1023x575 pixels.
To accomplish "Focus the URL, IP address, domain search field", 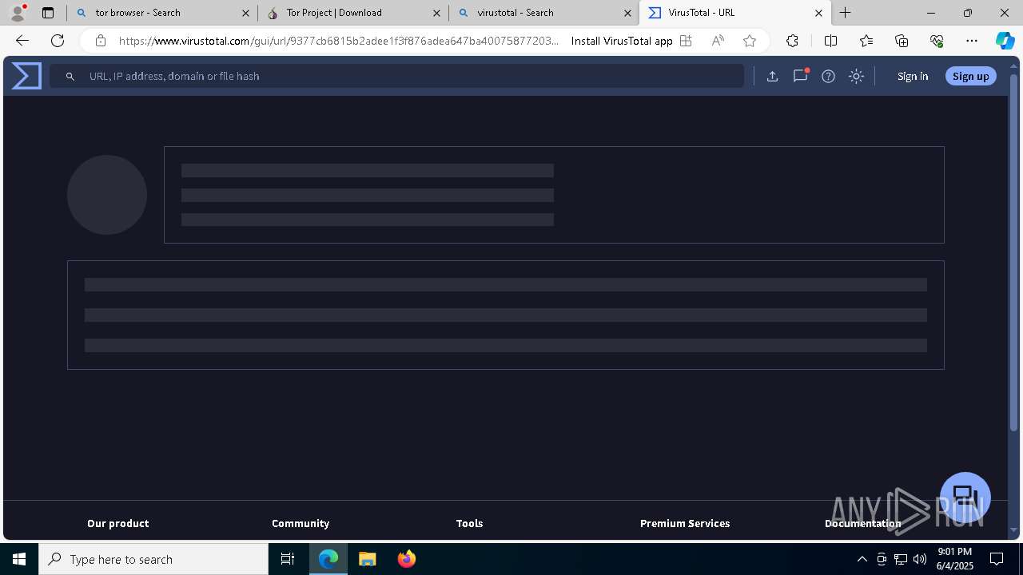I will pyautogui.click(x=396, y=76).
